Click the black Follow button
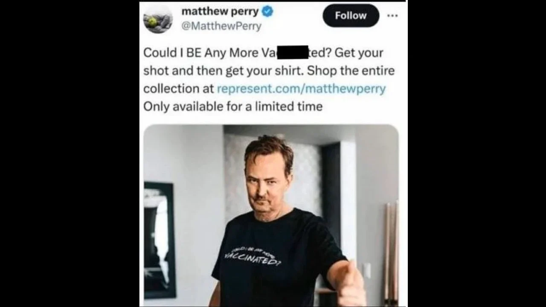 point(351,16)
